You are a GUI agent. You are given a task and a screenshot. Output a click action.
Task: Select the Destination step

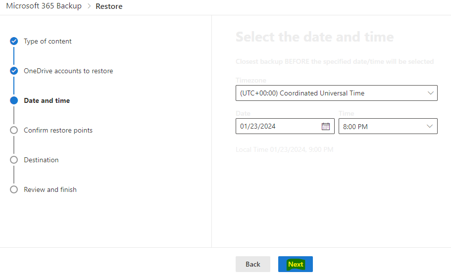pyautogui.click(x=41, y=160)
